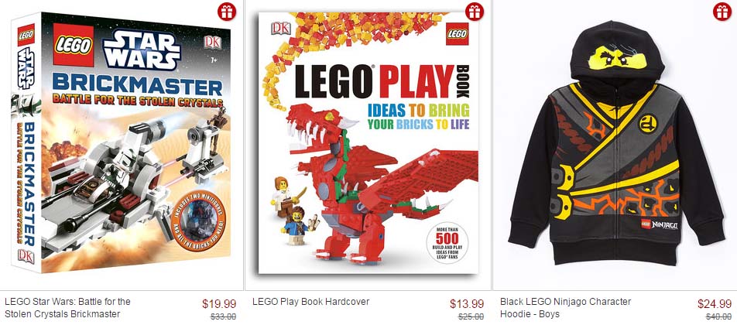Click the crossed-out $40.00 original price

(x=718, y=316)
